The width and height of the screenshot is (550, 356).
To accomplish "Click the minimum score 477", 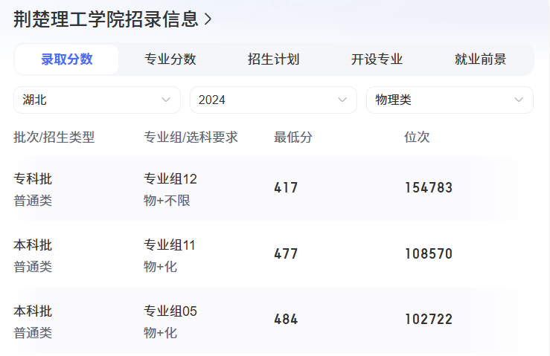I will 286,253.
